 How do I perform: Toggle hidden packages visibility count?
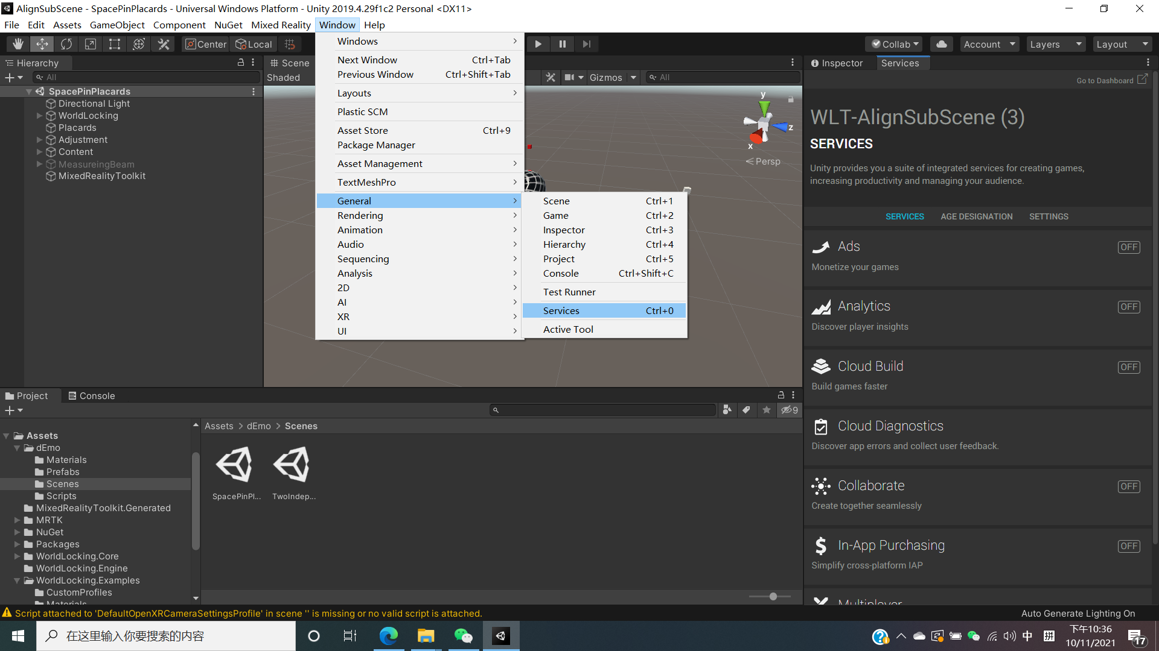click(x=790, y=410)
